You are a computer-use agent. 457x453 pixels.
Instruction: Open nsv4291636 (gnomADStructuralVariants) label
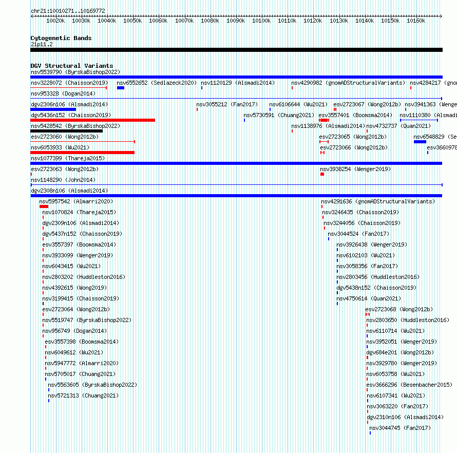click(378, 201)
